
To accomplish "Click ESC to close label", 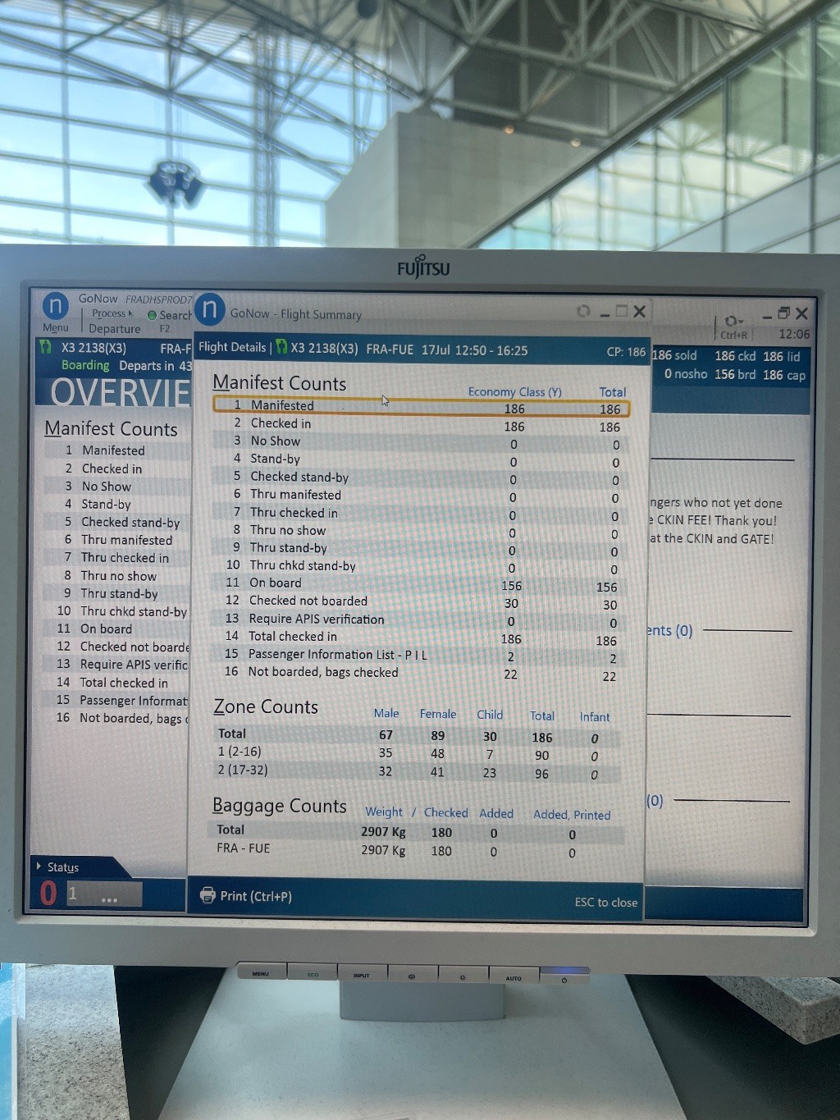I will click(605, 902).
